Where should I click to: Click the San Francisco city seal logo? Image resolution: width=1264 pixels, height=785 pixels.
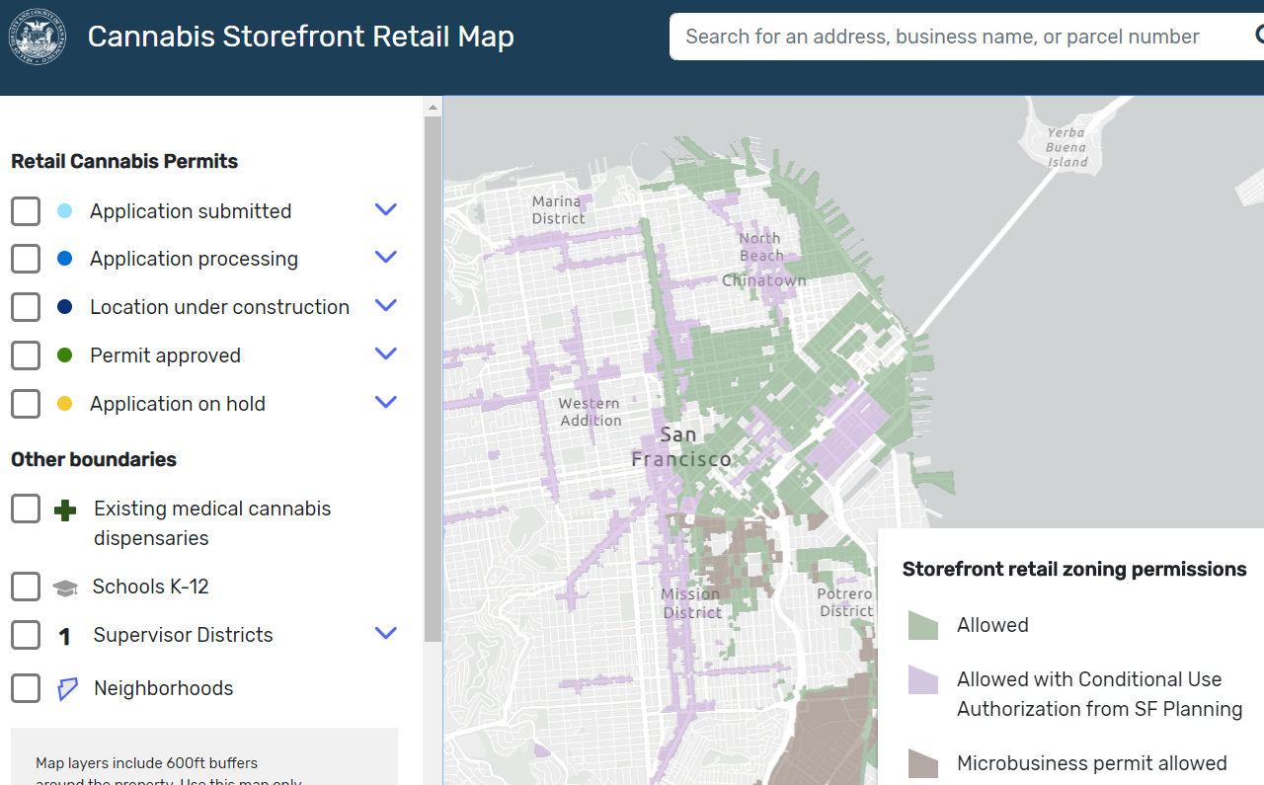click(38, 38)
